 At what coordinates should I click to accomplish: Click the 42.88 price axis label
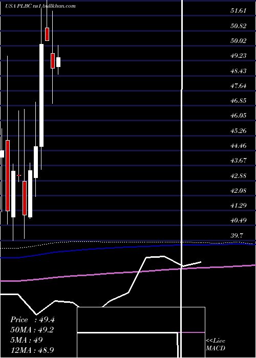coord(239,176)
